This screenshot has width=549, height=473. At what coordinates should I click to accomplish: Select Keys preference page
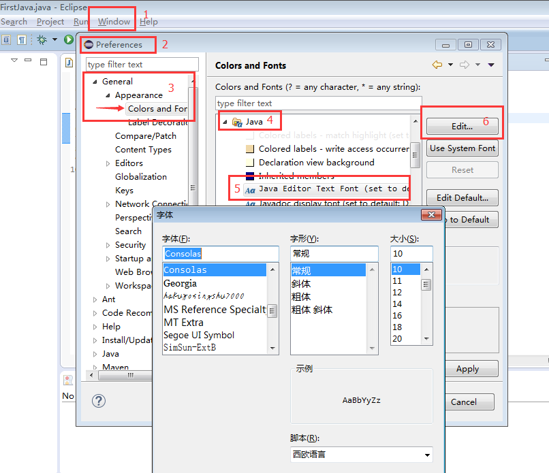tap(124, 191)
